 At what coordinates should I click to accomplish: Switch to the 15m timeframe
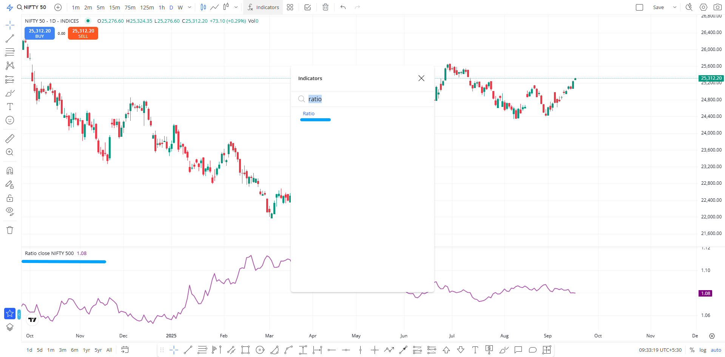tap(114, 8)
